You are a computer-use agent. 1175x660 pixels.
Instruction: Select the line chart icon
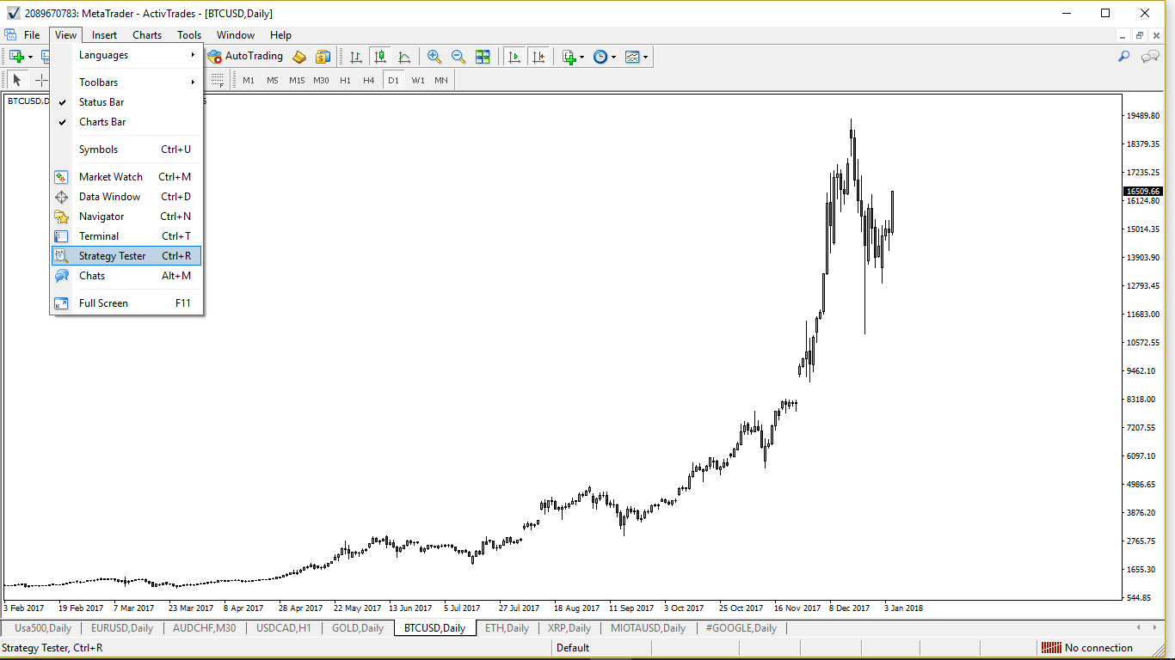pos(403,57)
